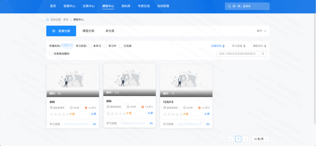Go to the previous page arrow
The width and height of the screenshot is (316, 146).
point(231,139)
